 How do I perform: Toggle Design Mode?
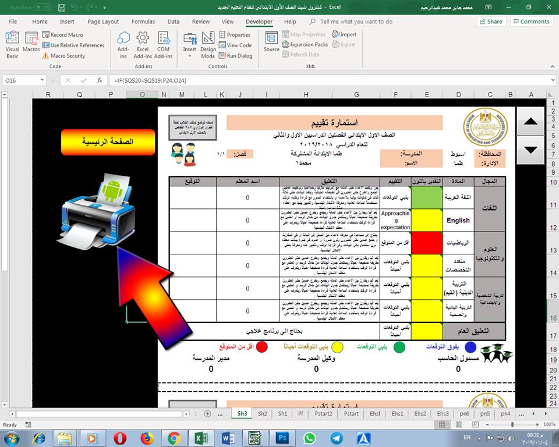coord(208,45)
